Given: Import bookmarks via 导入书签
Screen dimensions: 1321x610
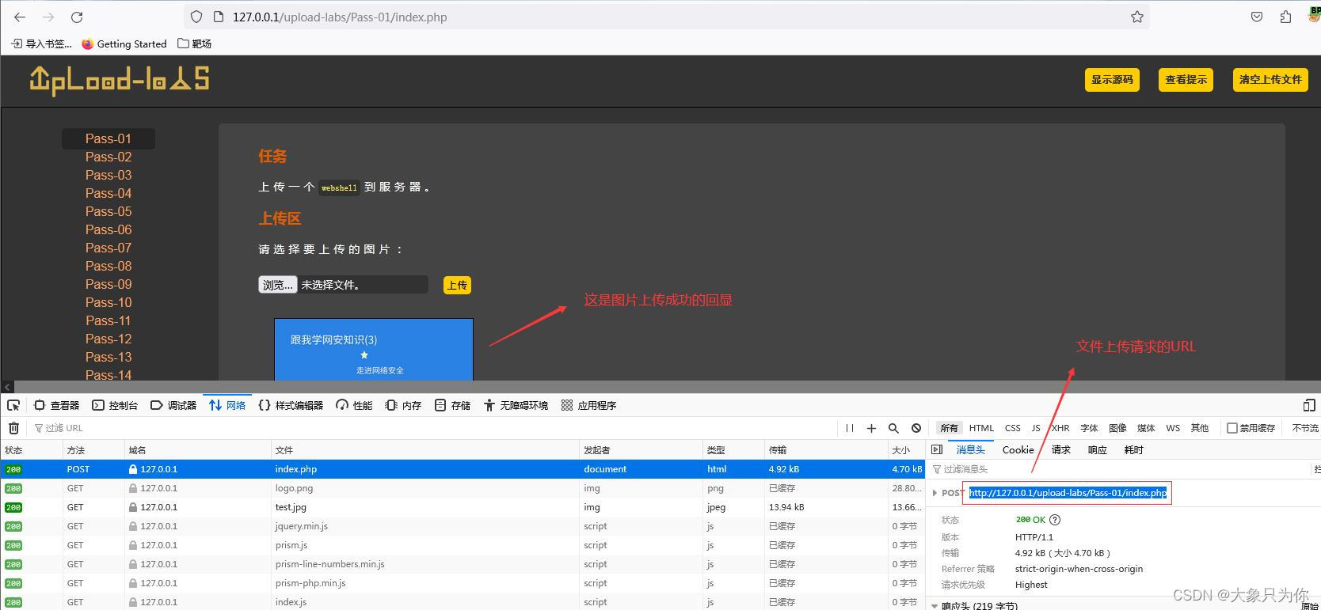Looking at the screenshot, I should point(42,44).
